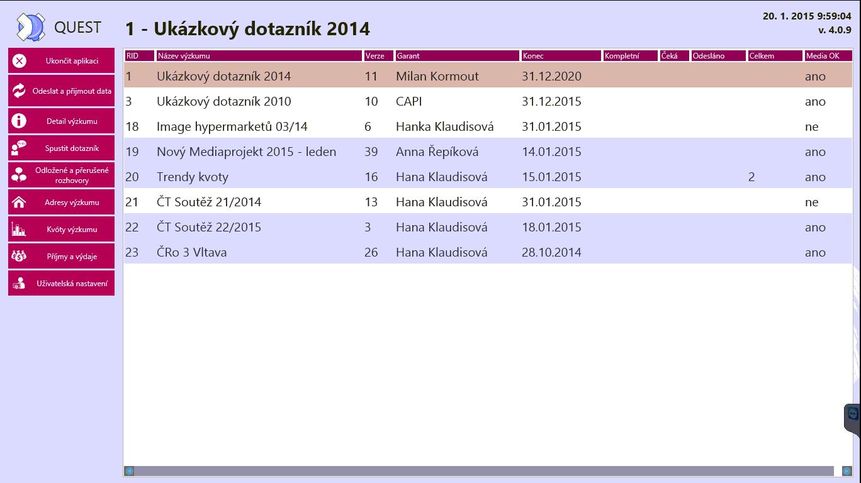Screen dimensions: 861x483
Task: Click the money bags icon for Příjmy a výdaje
Action: 20,256
